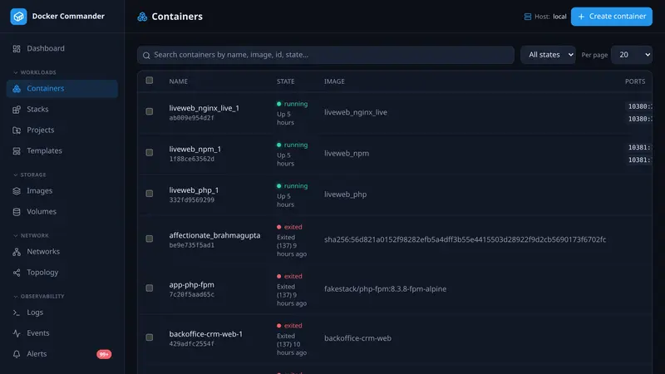Click the Host local selector

pos(545,17)
